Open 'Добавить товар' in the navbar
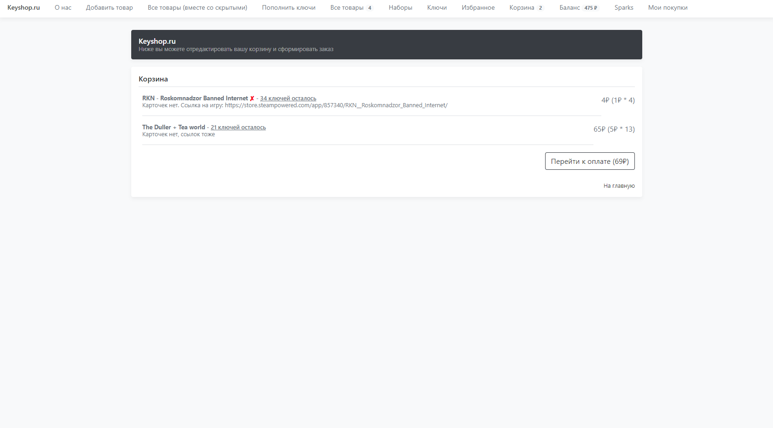This screenshot has width=773, height=428. tap(109, 8)
